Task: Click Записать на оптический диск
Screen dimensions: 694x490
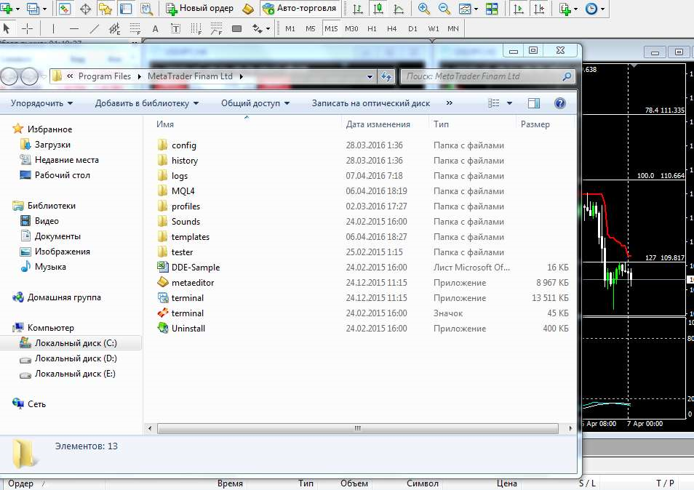Action: pyautogui.click(x=371, y=103)
